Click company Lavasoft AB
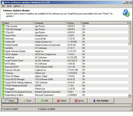The height and width of the screenshot is (116, 133). point(40,39)
